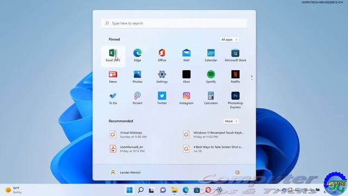Open the Netflix app
This screenshot has height=196, width=348.
pos(235,77)
